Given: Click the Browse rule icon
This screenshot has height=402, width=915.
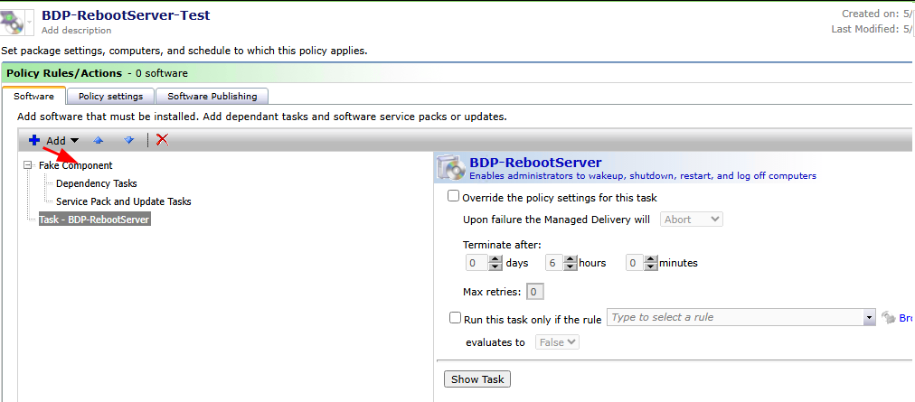Looking at the screenshot, I should (888, 318).
